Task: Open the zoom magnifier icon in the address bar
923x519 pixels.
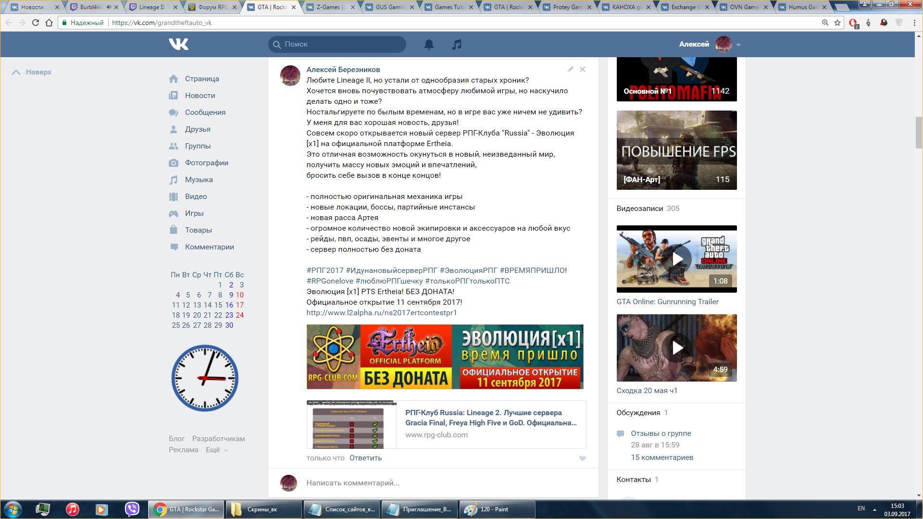Action: (825, 23)
